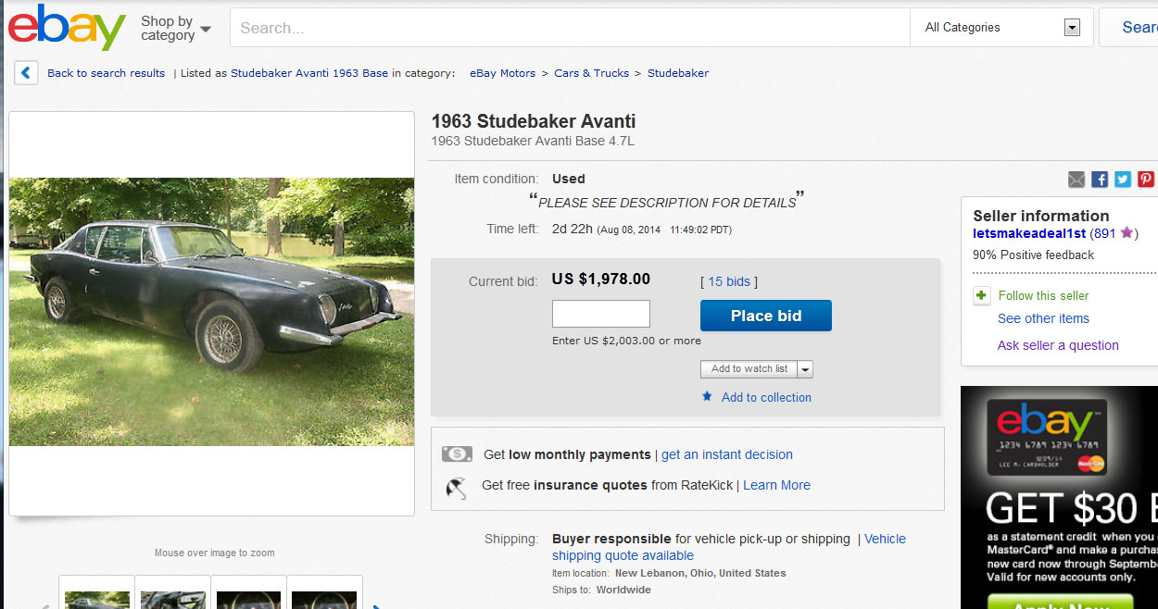Click the back arrow icon beside search results
Viewport: 1158px width, 609px height.
coord(26,73)
